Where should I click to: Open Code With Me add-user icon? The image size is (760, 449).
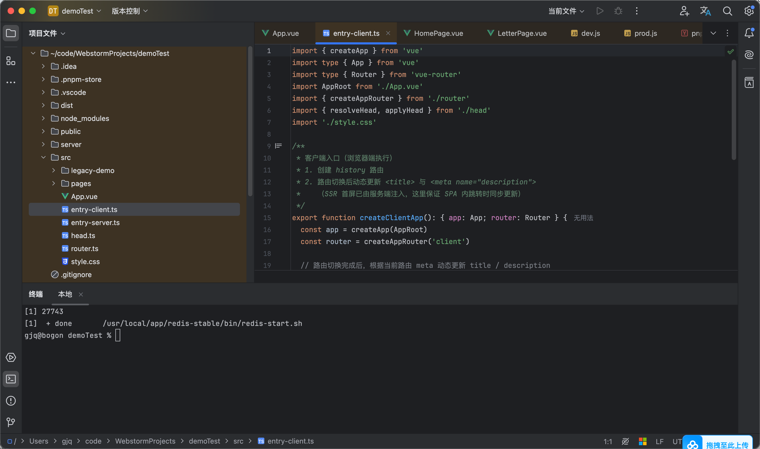[x=684, y=11]
